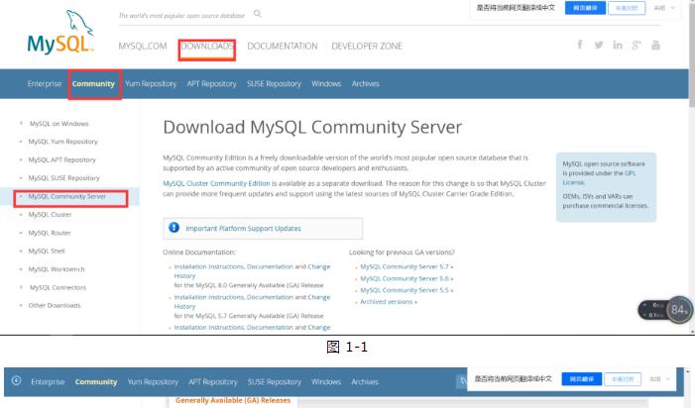
Task: Click the search magnifier icon
Action: pos(258,14)
